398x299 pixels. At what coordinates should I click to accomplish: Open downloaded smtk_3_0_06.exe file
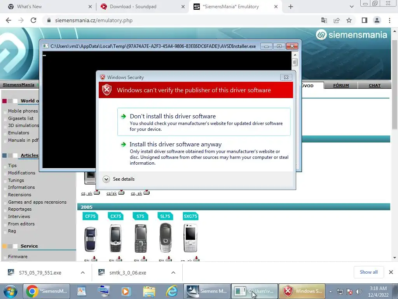coord(127,273)
